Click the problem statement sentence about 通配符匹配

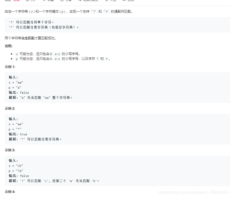(69, 12)
